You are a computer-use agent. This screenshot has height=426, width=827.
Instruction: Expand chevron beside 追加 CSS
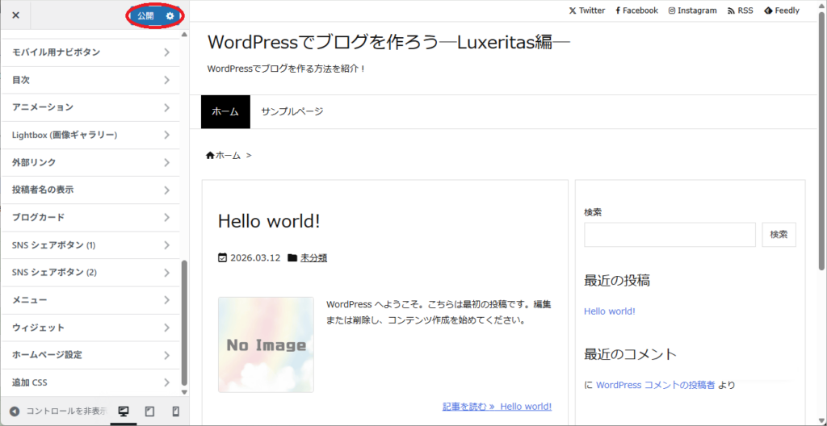(x=166, y=382)
